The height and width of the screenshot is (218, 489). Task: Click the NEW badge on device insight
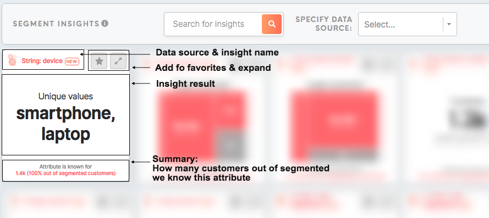[72, 62]
